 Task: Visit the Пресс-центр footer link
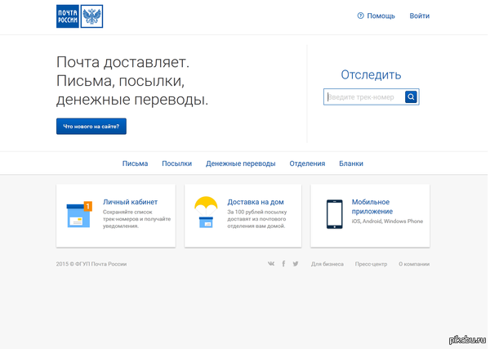click(x=371, y=264)
